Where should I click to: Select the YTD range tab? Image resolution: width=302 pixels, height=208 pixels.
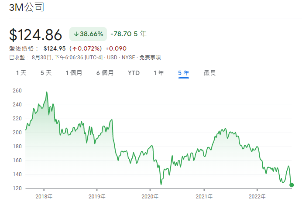134,73
